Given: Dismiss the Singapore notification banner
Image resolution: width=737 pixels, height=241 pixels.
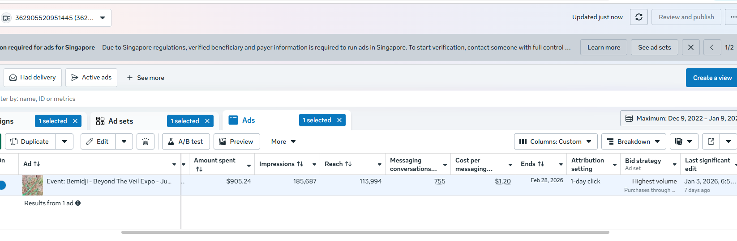Looking at the screenshot, I should (691, 47).
